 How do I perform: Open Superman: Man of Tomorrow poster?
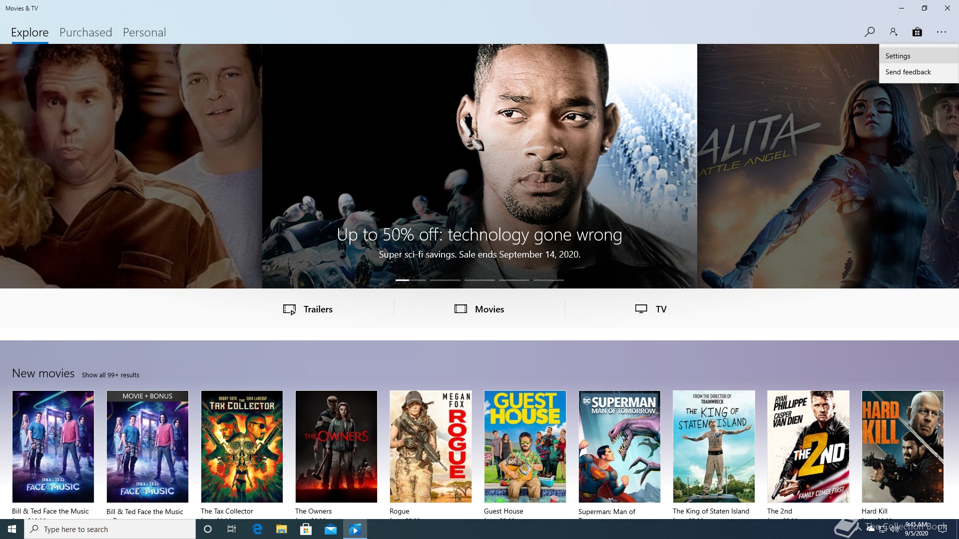pos(619,446)
